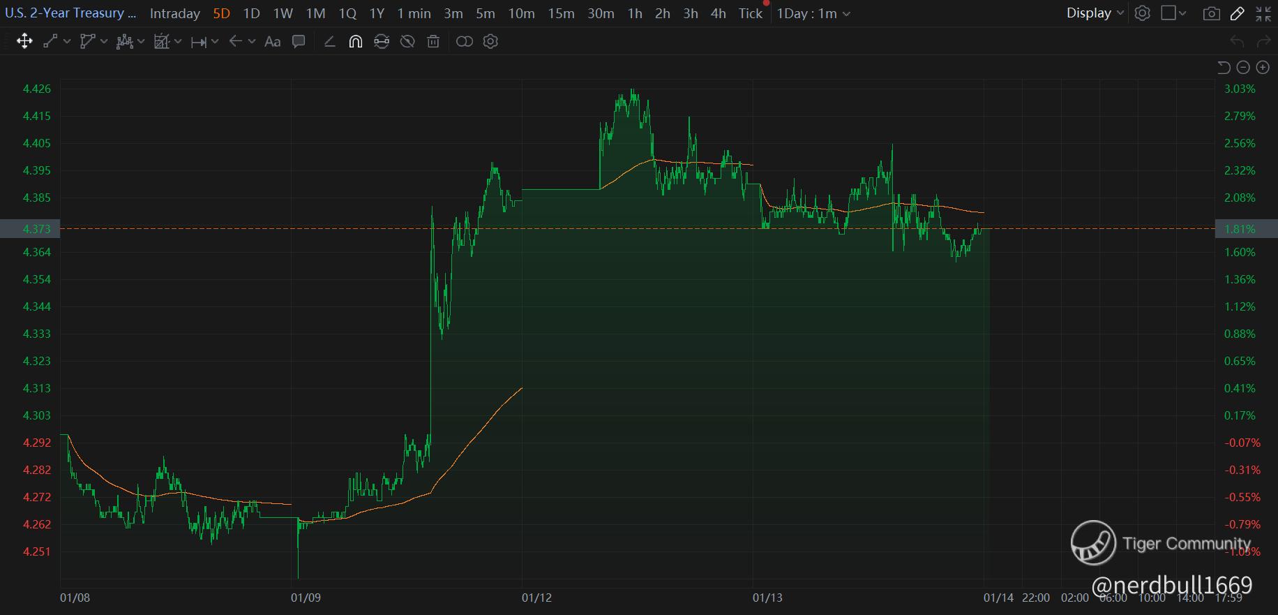Open the Display dropdown menu
The width and height of the screenshot is (1278, 615).
1095,13
